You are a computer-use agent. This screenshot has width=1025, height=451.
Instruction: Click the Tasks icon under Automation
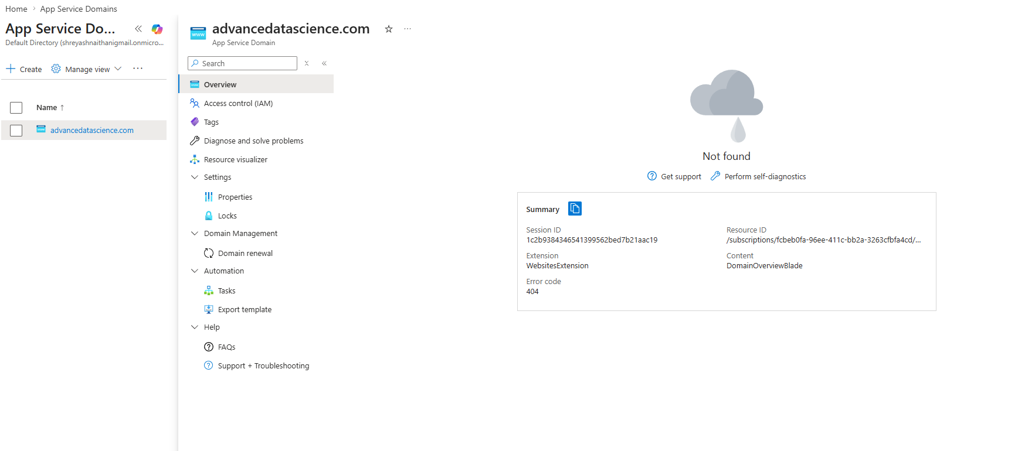(x=209, y=291)
